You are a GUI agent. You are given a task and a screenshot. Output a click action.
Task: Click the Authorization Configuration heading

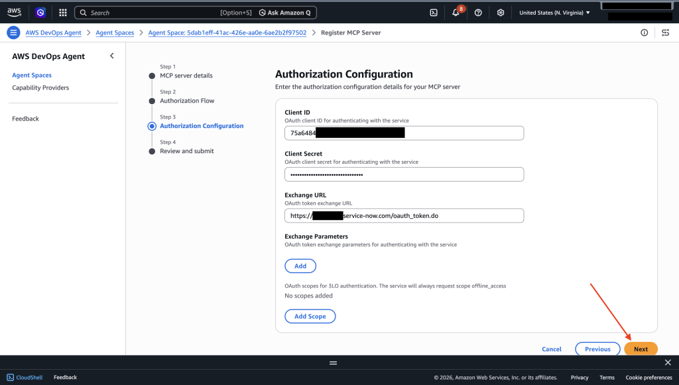[x=344, y=74]
